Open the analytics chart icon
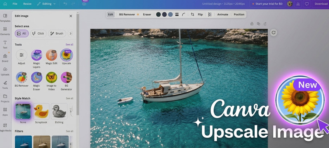The image size is (329, 148). tap(298, 4)
